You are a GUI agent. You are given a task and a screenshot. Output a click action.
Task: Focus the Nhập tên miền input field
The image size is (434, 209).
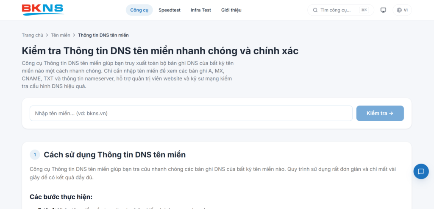click(x=191, y=113)
